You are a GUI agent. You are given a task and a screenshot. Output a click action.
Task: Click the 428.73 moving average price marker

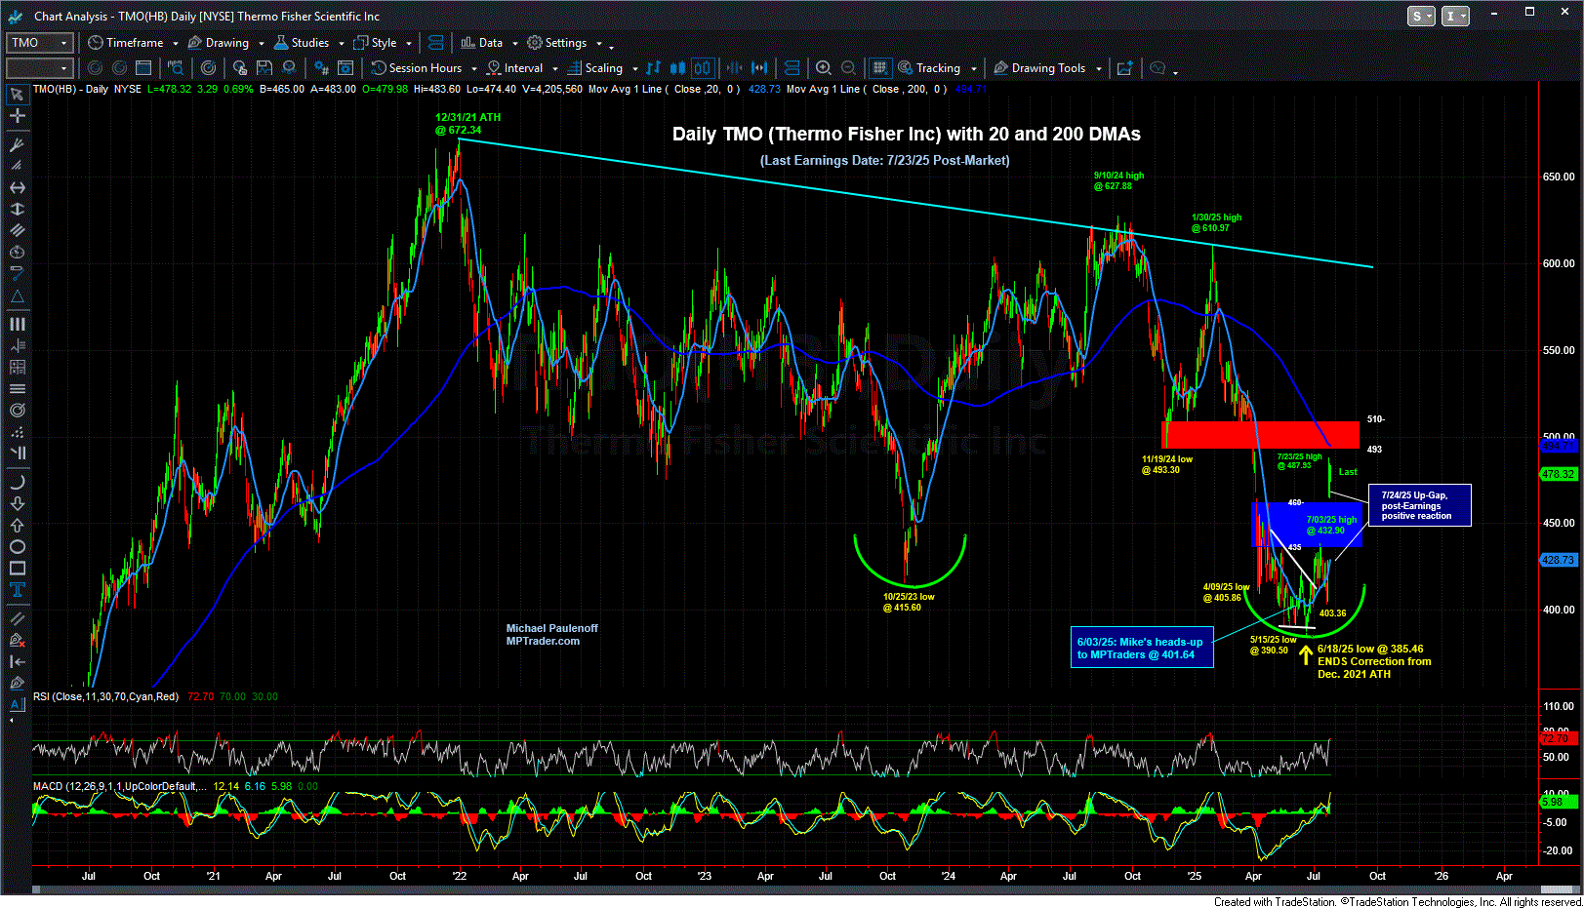pyautogui.click(x=1558, y=560)
